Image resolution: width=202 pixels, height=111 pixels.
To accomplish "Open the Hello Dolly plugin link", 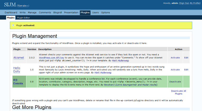I will (17, 70).
